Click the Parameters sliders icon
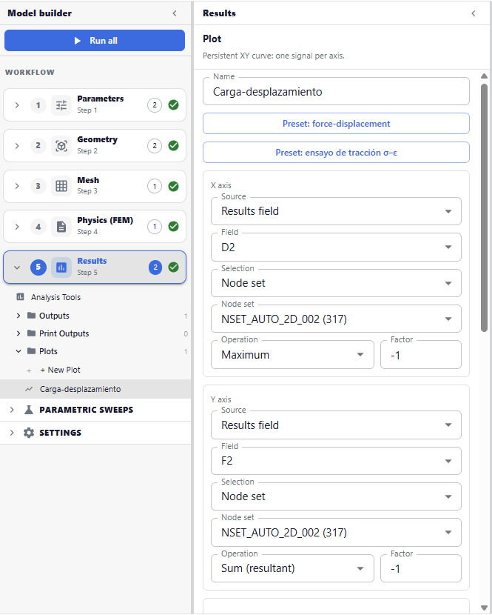 coord(61,105)
